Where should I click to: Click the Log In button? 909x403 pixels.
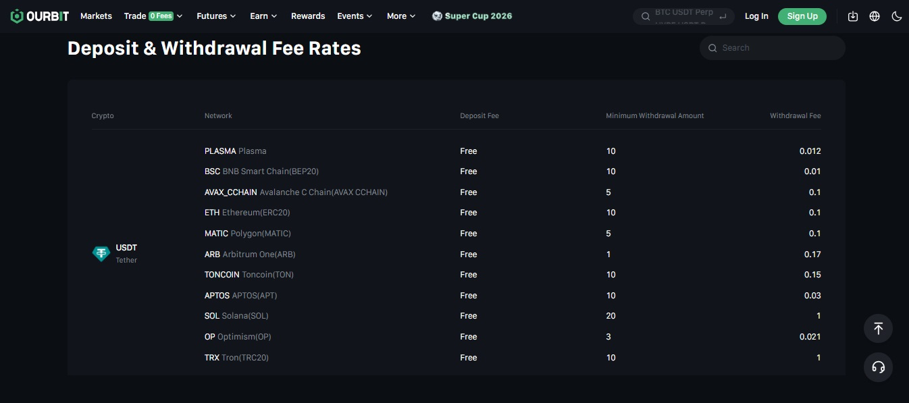point(756,16)
